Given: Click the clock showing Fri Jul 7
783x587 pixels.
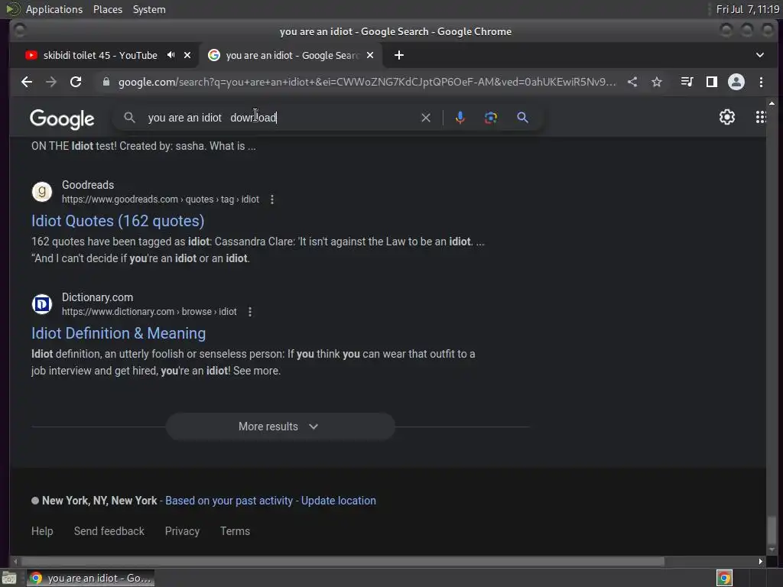Looking at the screenshot, I should tap(747, 9).
